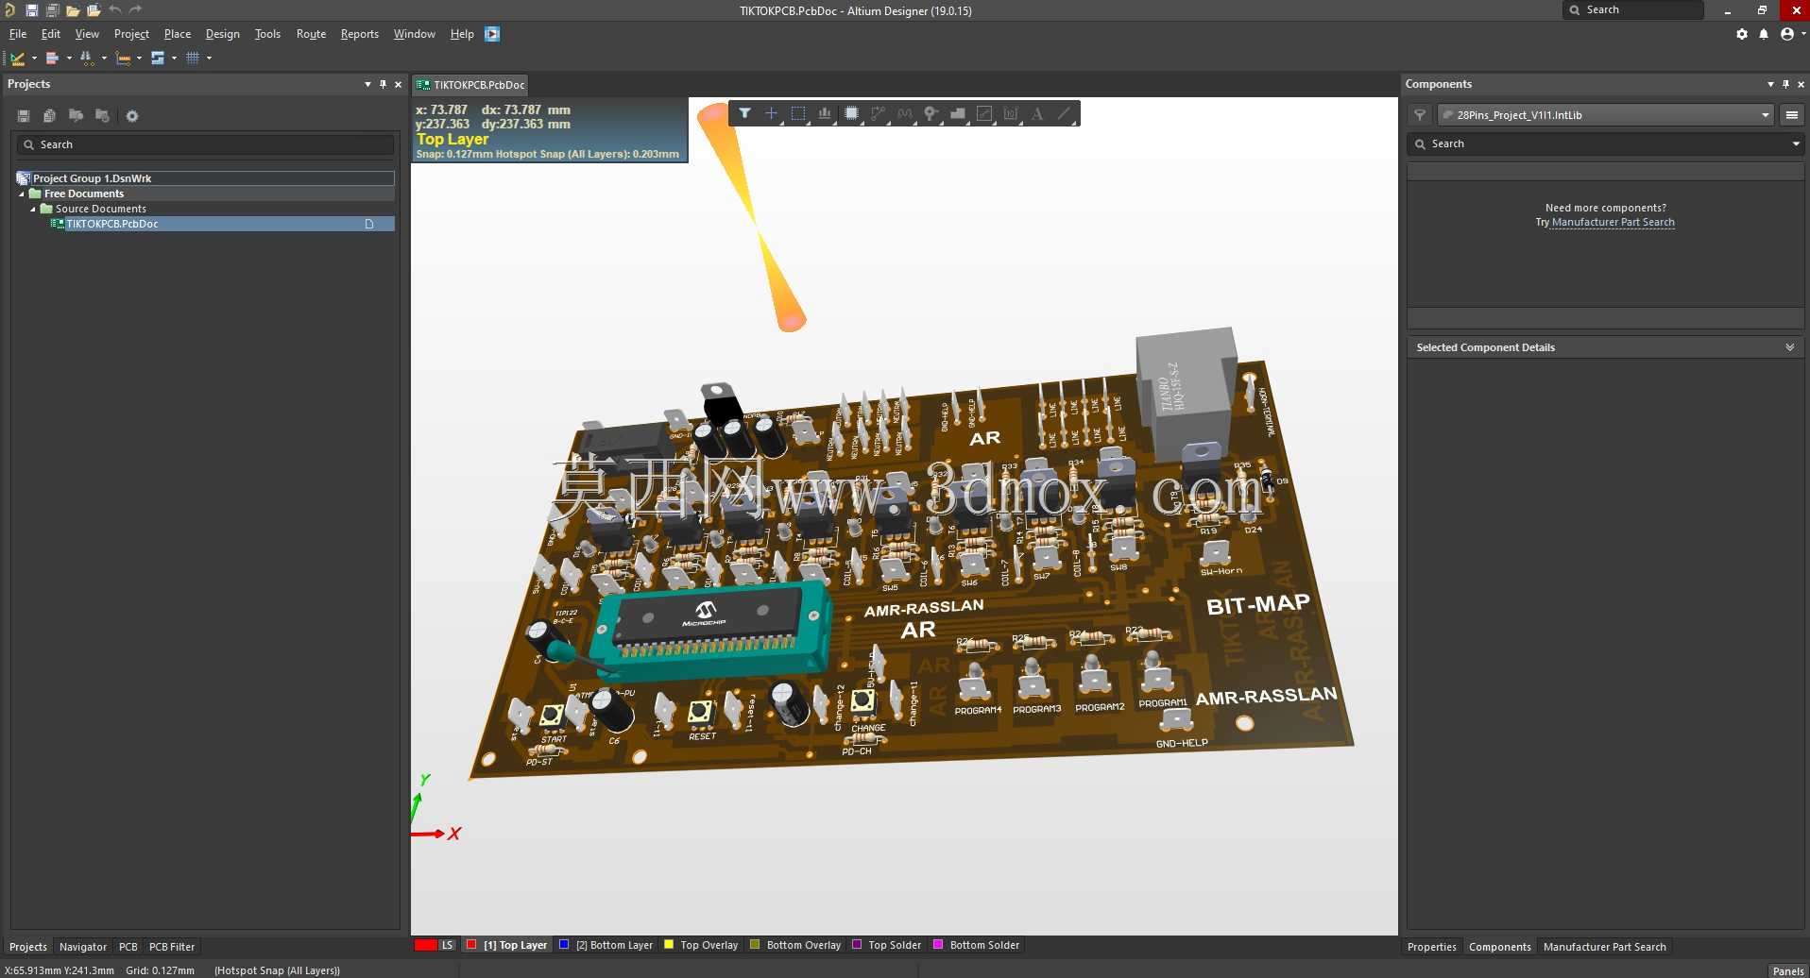Click the place text A icon
The width and height of the screenshot is (1810, 978).
pyautogui.click(x=1037, y=113)
